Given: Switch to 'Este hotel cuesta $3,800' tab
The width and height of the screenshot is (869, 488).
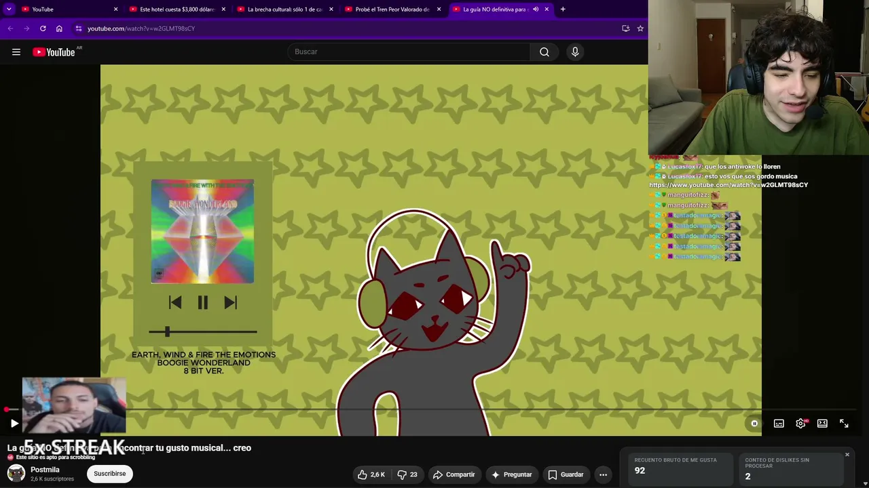Looking at the screenshot, I should coord(177,9).
